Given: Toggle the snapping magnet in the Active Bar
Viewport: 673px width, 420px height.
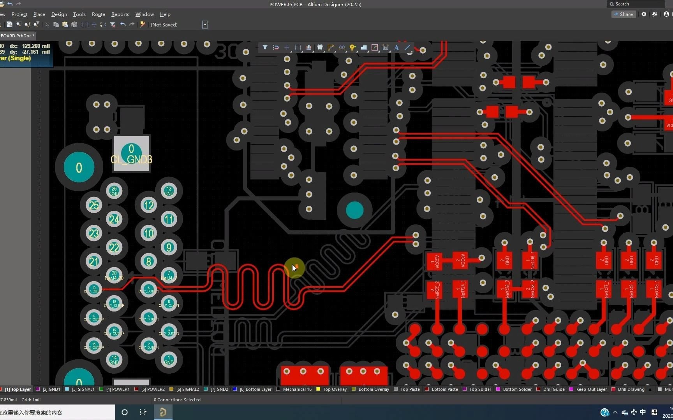Looking at the screenshot, I should 276,47.
